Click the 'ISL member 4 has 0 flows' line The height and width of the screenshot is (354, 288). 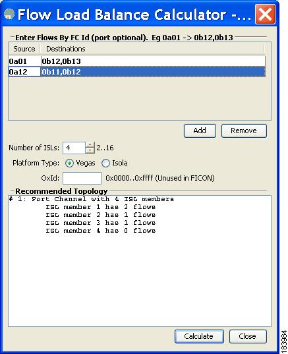[101, 231]
